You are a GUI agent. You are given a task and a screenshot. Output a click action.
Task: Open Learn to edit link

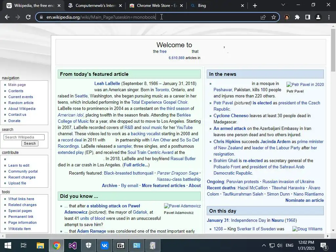pos(19,165)
